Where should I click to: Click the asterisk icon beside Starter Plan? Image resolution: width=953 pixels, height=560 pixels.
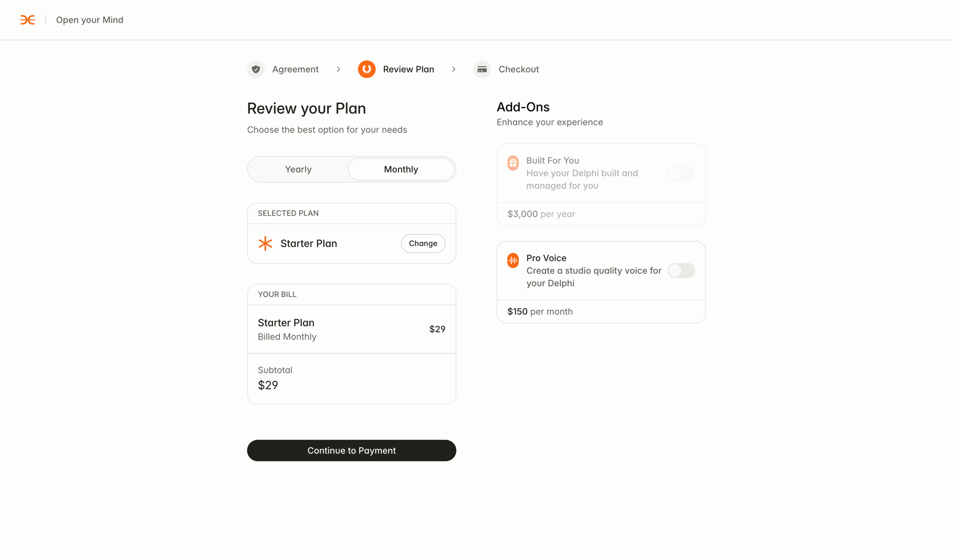tap(265, 243)
